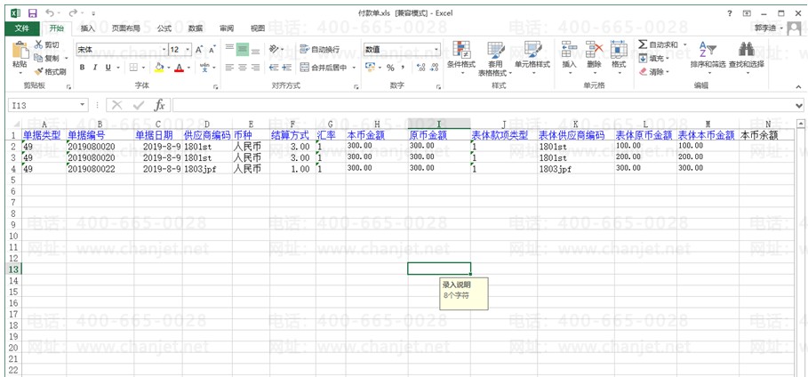
Task: Toggle wrap text (自动换行)
Action: pyautogui.click(x=319, y=50)
